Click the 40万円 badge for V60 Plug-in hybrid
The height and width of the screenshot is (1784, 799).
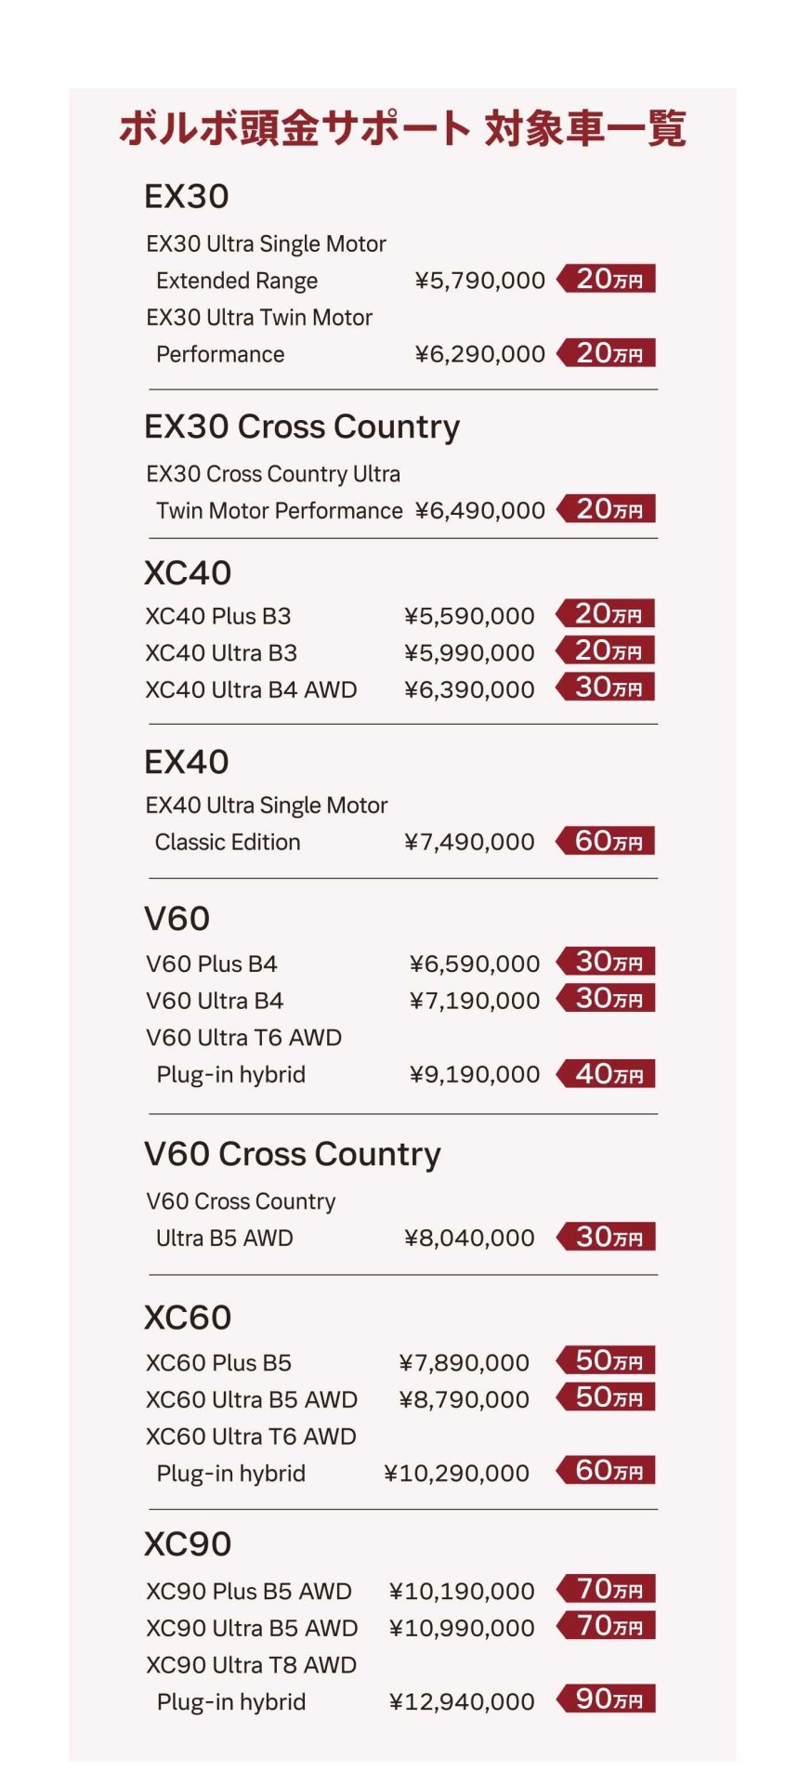point(606,1074)
